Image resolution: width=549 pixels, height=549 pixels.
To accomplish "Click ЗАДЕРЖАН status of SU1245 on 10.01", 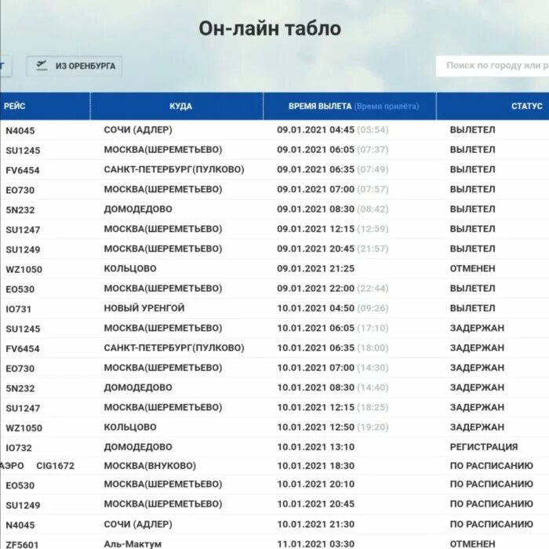I will coord(477,328).
